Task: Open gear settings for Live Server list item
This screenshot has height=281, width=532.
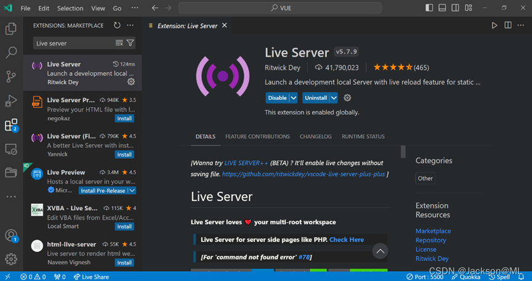Action: (x=131, y=82)
